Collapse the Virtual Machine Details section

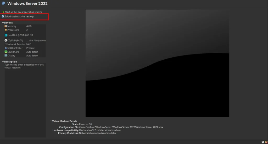51,121
